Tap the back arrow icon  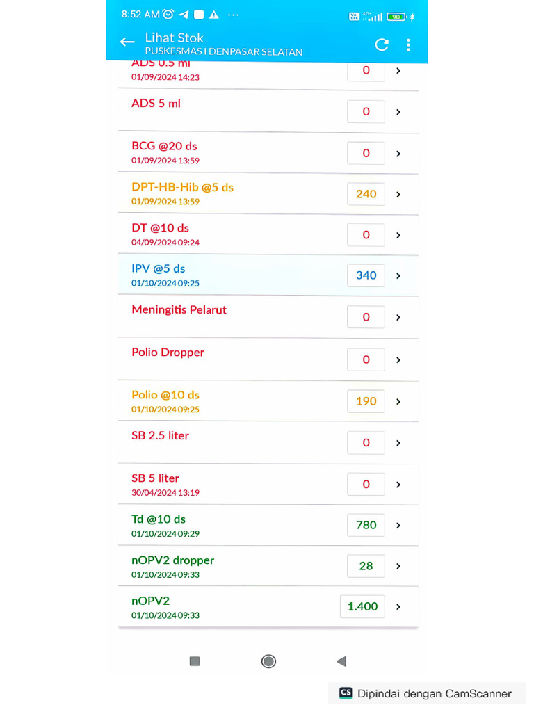pos(127,42)
